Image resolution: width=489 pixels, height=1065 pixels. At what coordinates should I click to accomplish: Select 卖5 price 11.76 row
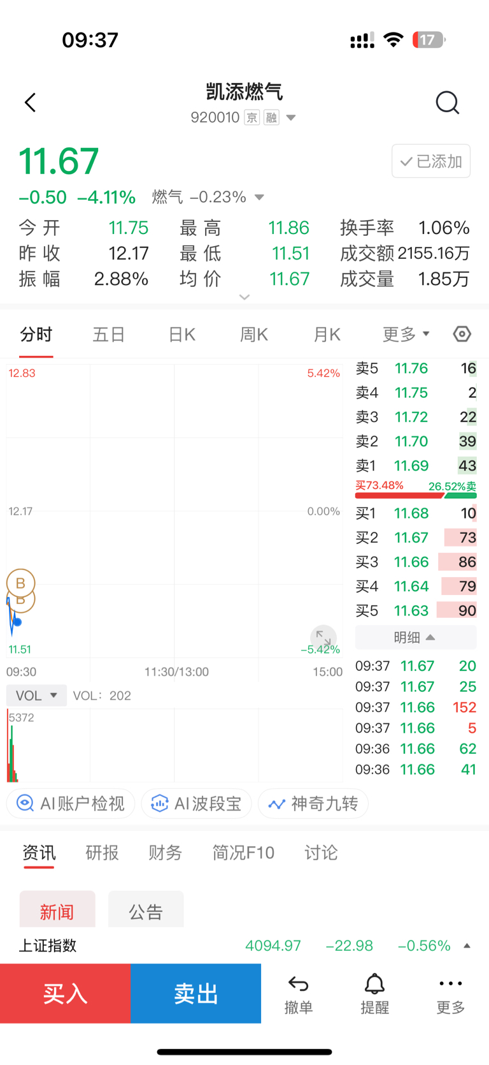pos(416,369)
